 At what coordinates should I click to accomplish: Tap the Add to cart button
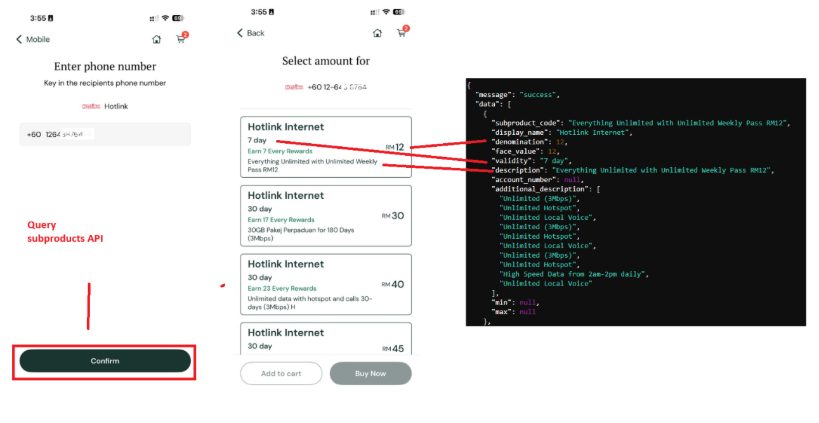281,374
